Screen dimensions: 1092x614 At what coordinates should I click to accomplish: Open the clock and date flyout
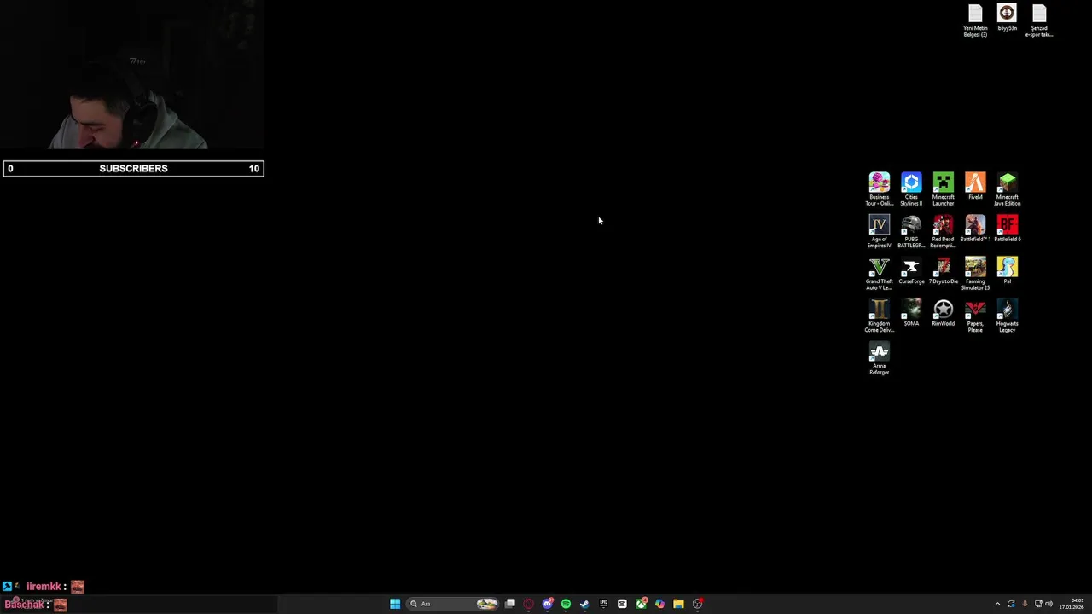pyautogui.click(x=1072, y=604)
